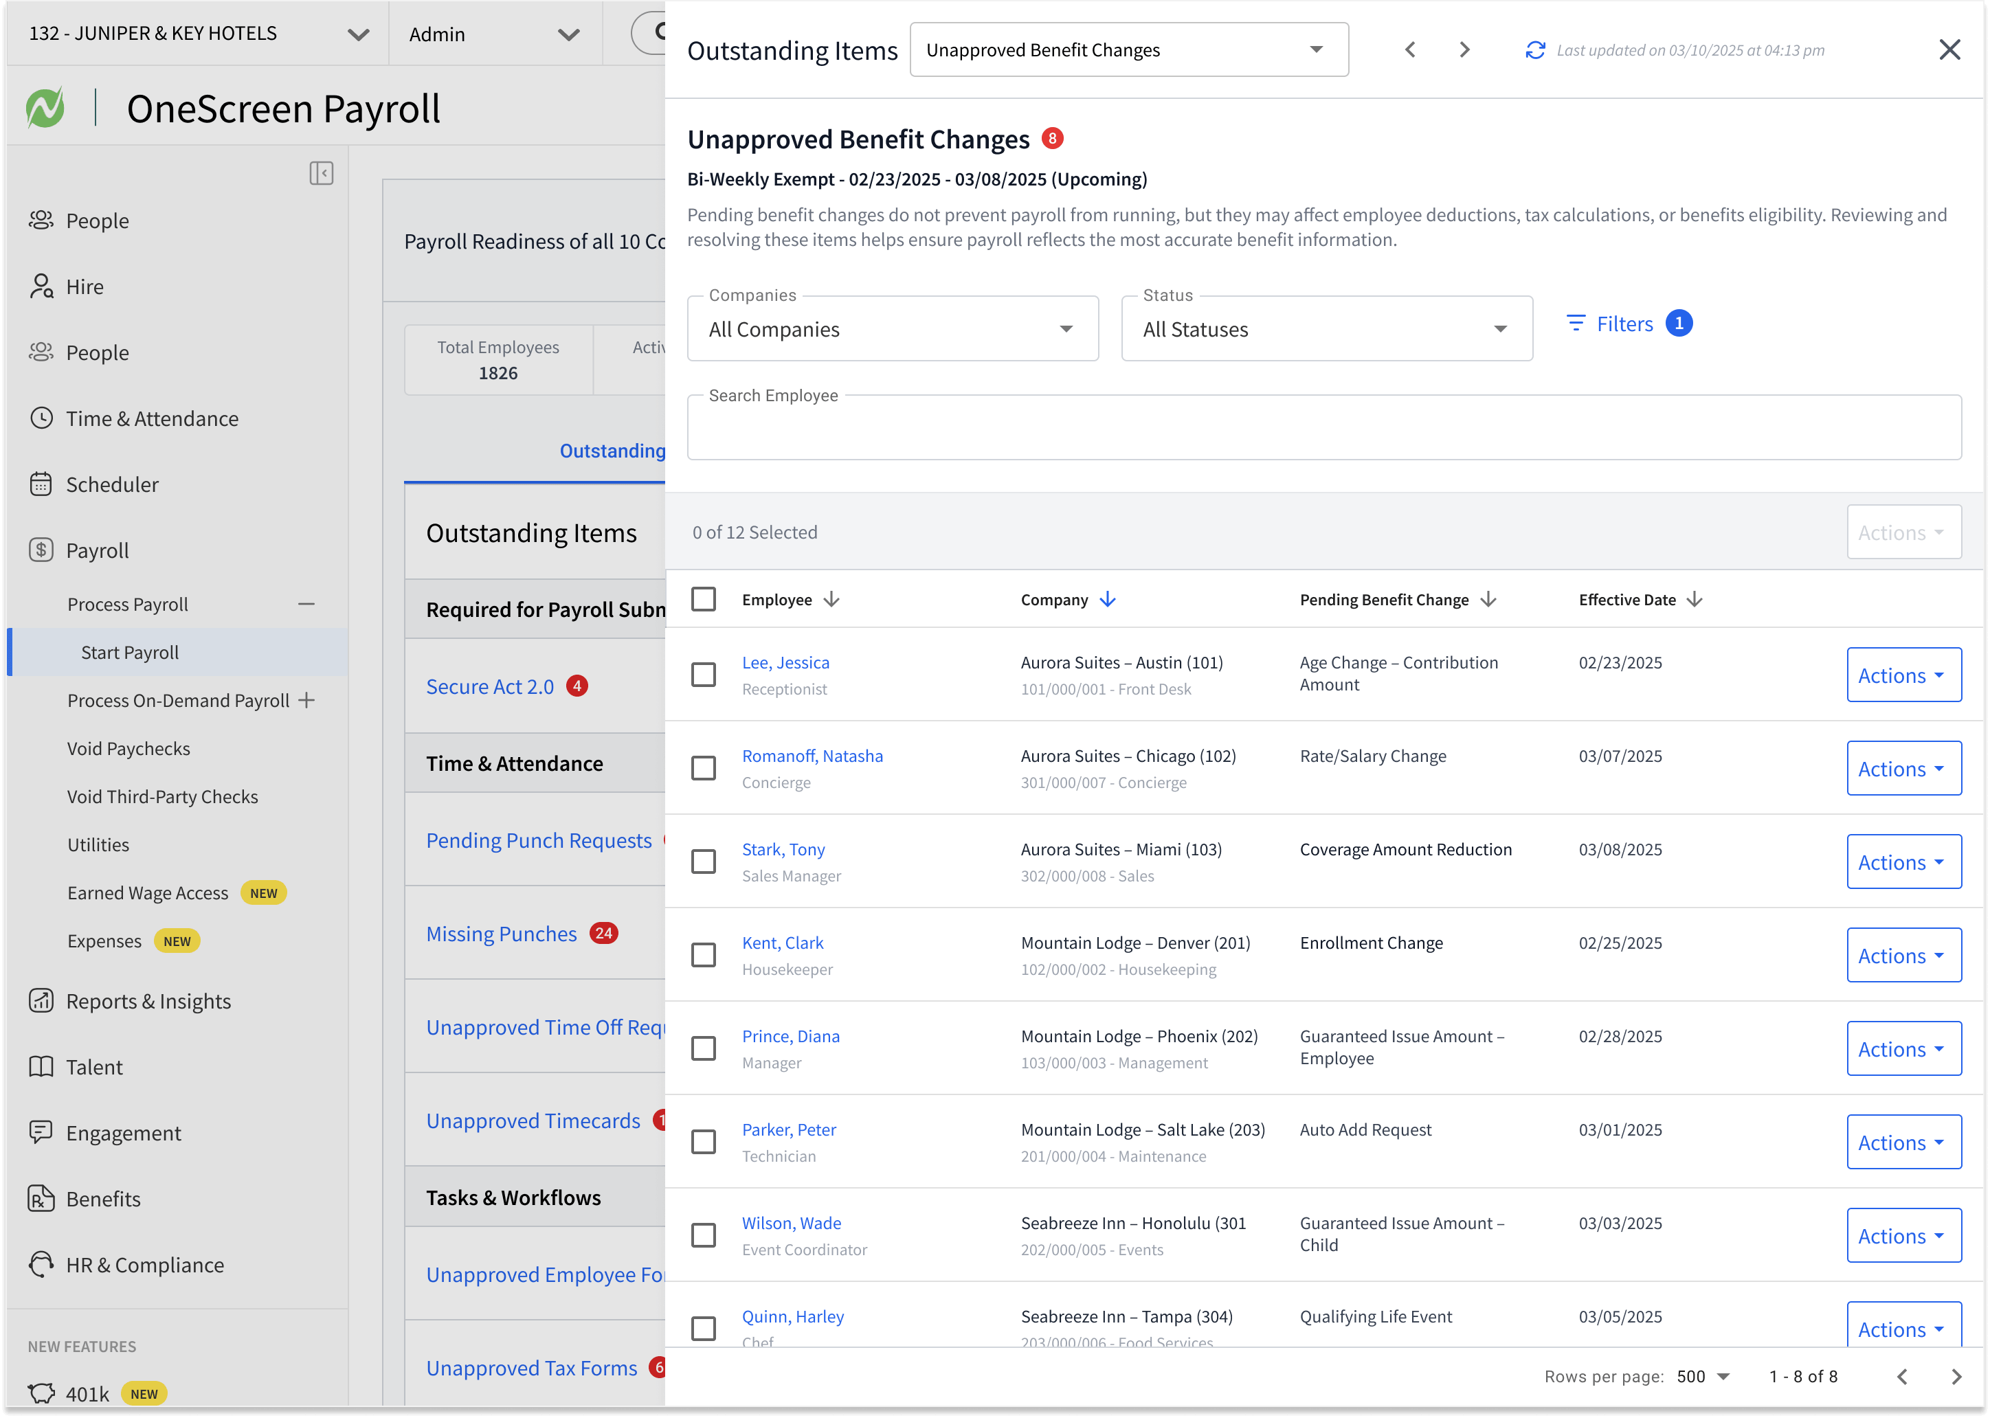Viewport: 1990px width, 1418px height.
Task: Check the Lee, Jessica row checkbox
Action: pos(703,674)
